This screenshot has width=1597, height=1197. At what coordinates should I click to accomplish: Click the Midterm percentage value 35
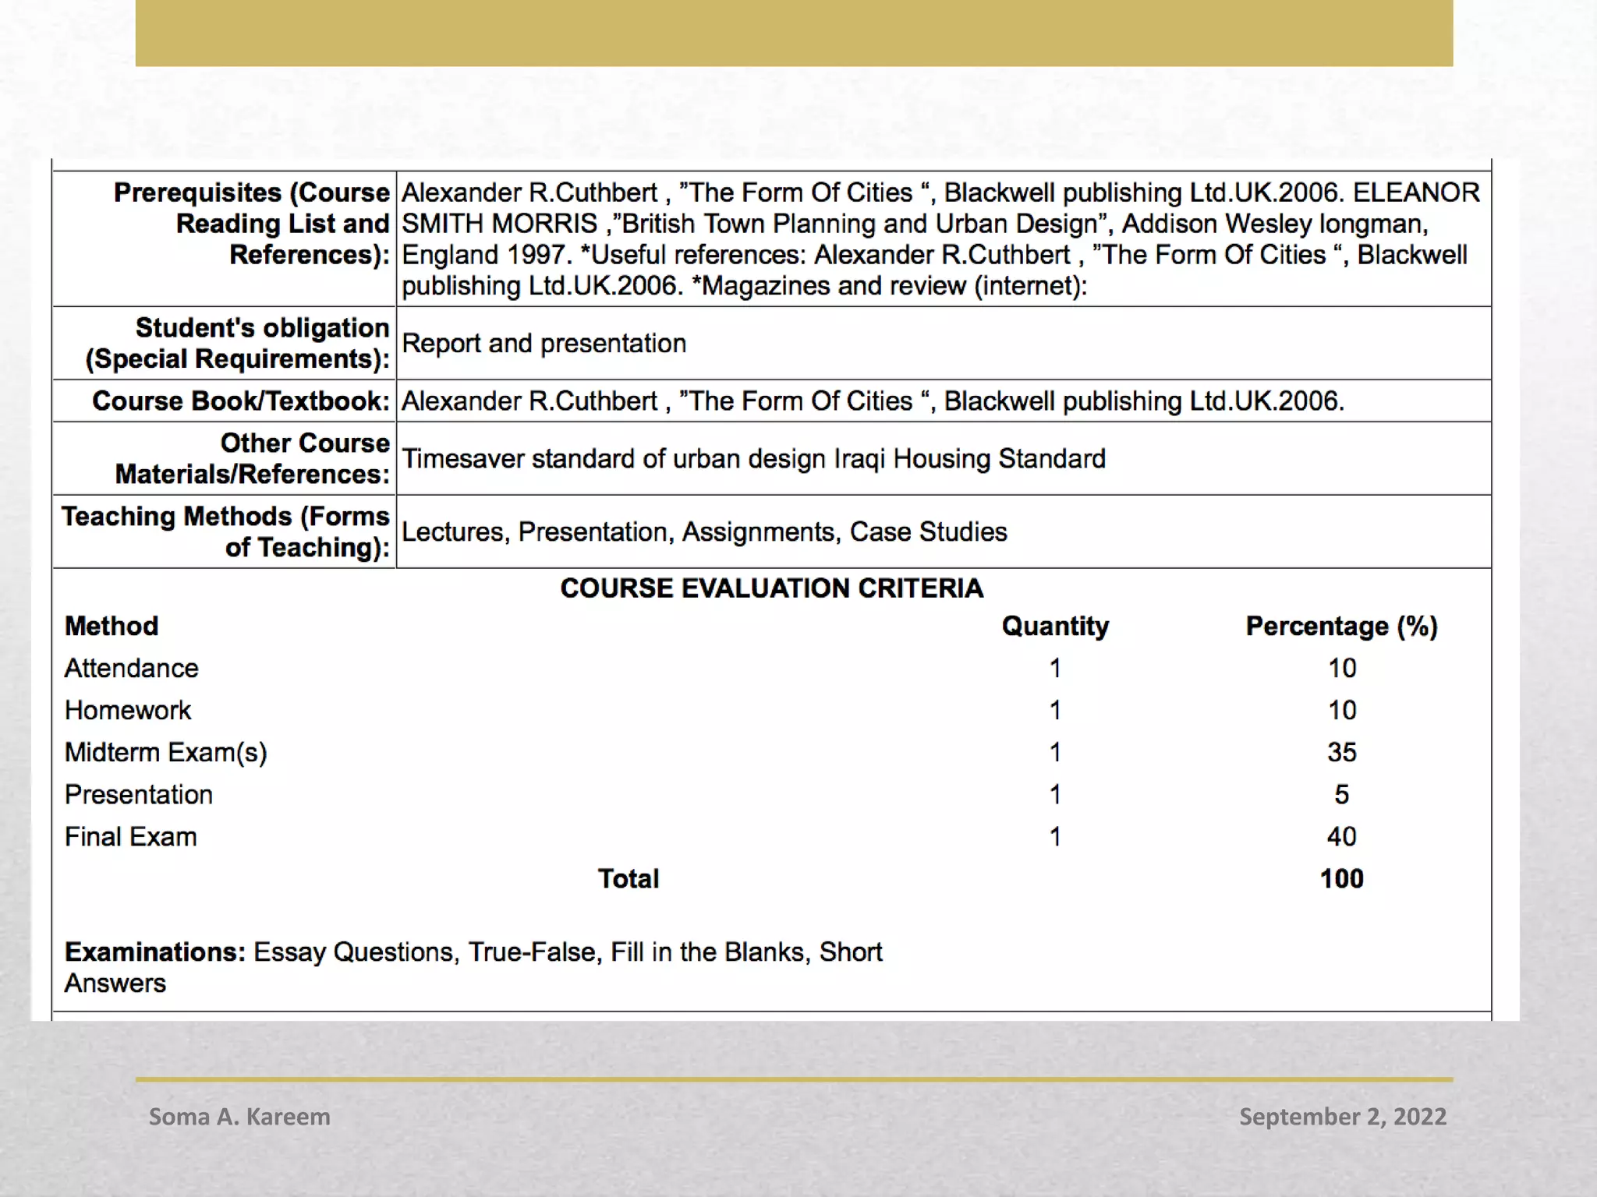(x=1341, y=752)
